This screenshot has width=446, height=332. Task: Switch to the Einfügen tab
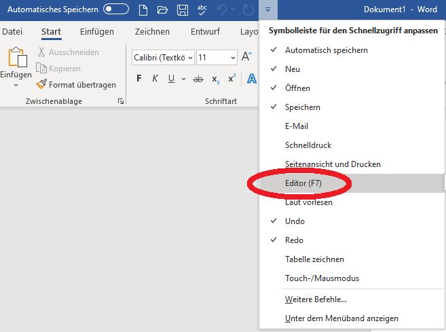click(97, 32)
